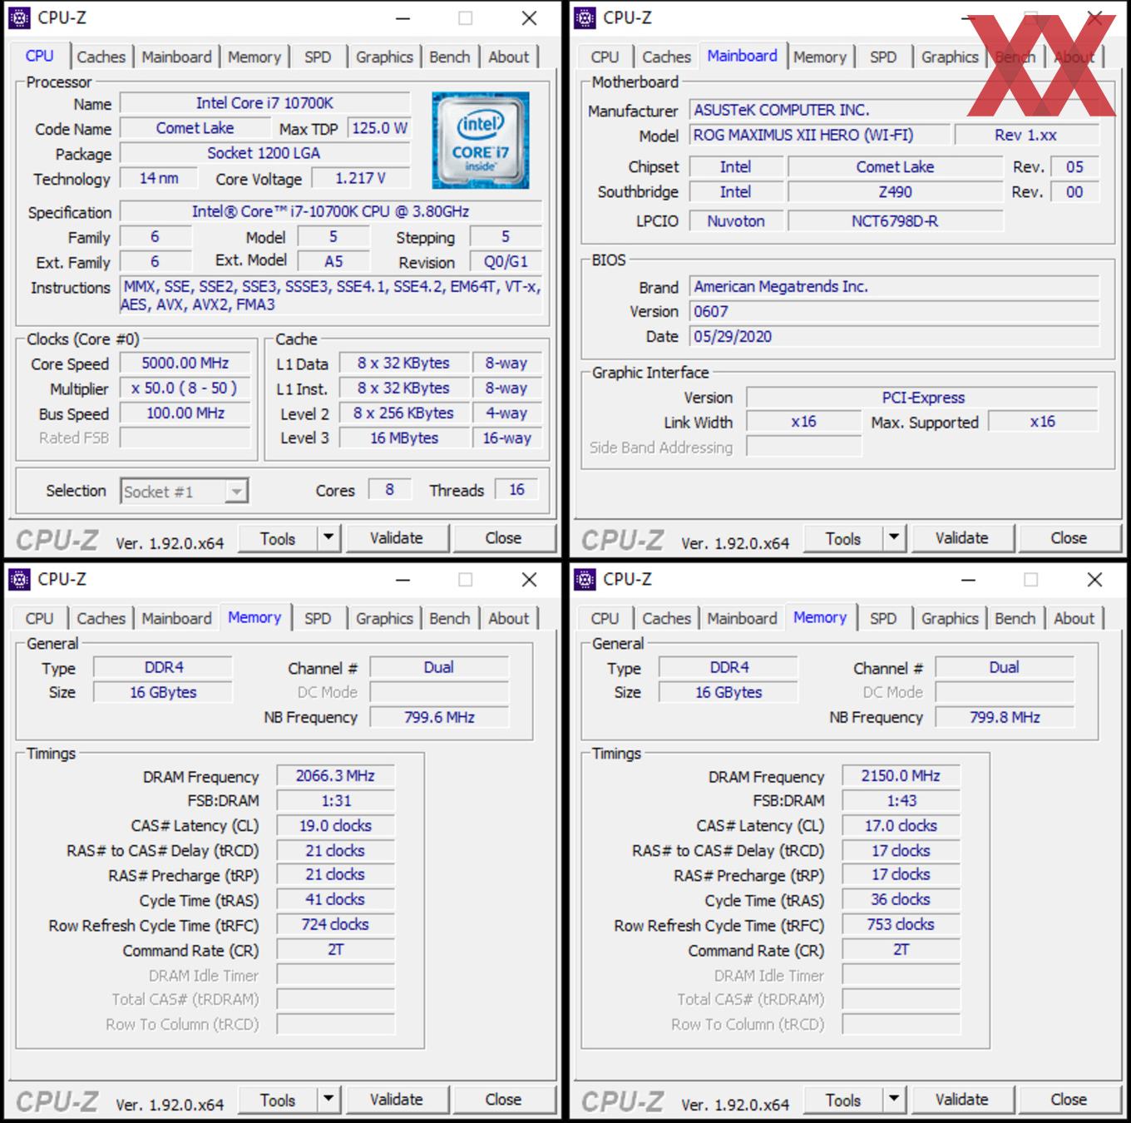Open About tab in top-left CPU window

[508, 57]
